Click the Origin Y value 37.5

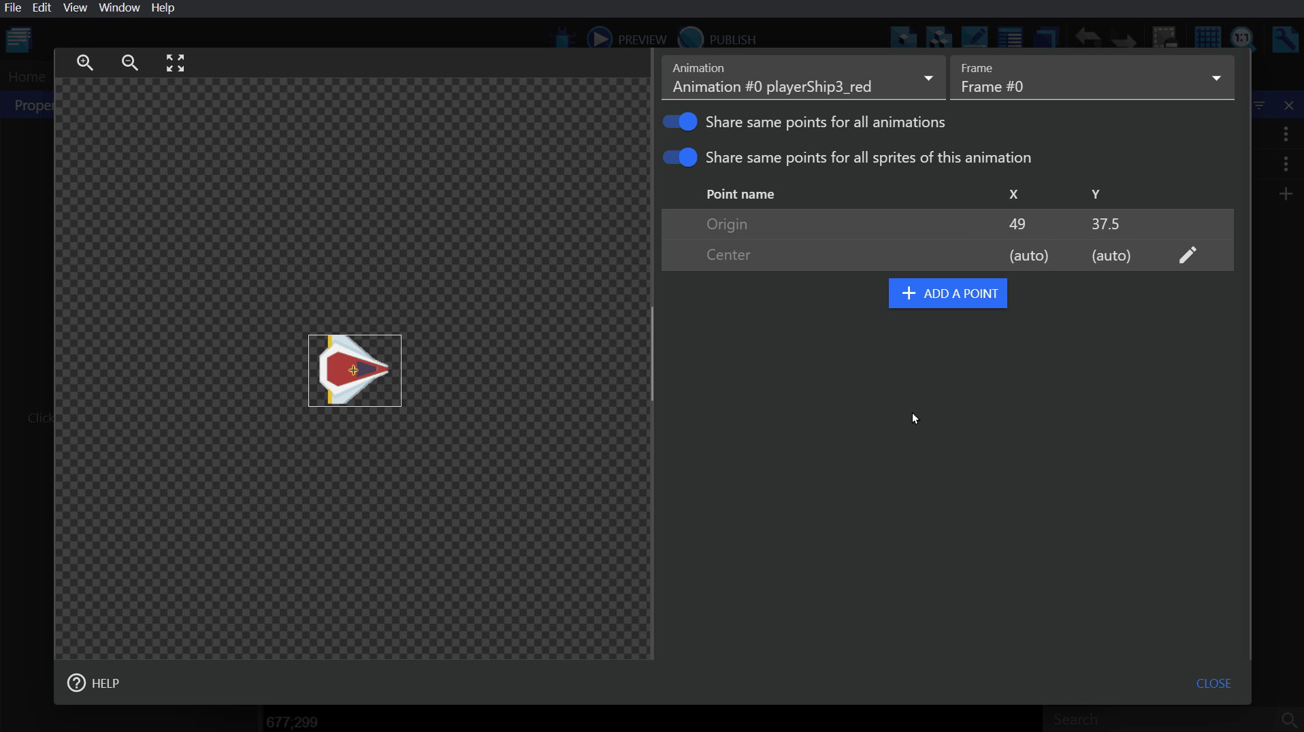(1105, 224)
